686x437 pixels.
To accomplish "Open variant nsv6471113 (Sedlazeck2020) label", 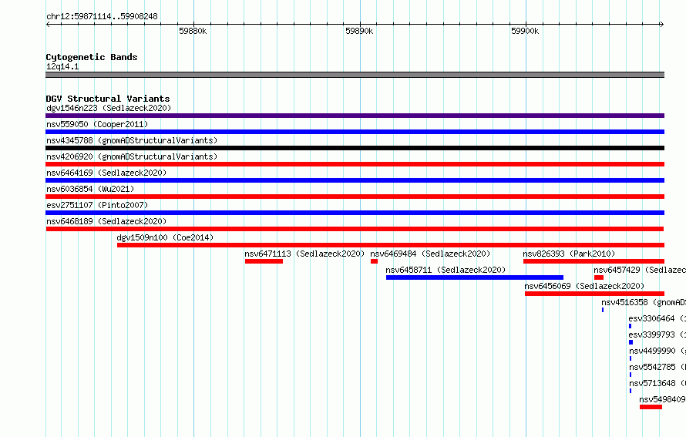I will pyautogui.click(x=304, y=254).
